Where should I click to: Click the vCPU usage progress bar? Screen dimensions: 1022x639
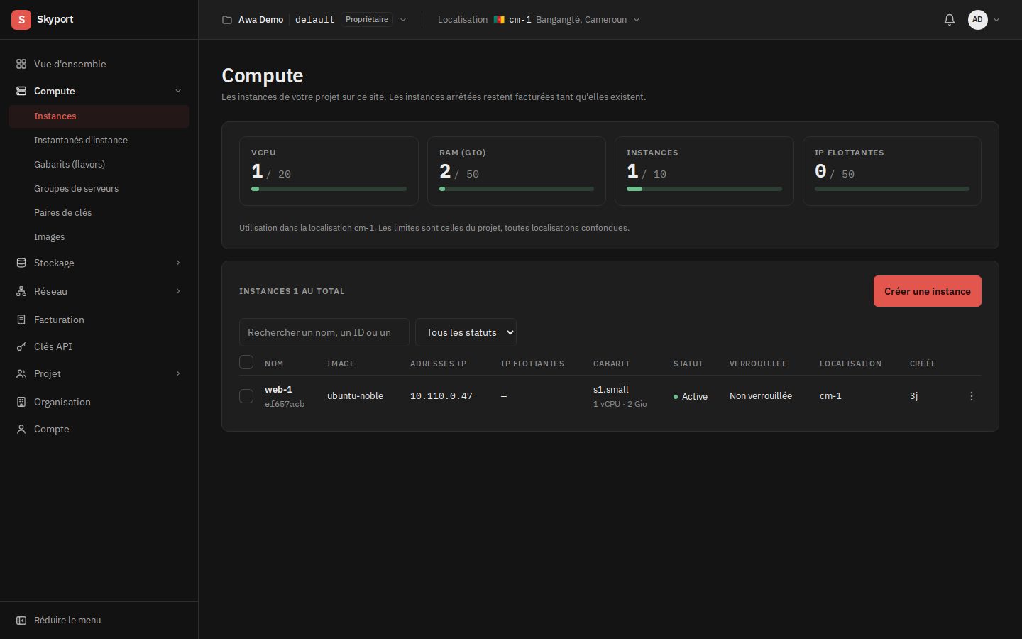tap(329, 189)
